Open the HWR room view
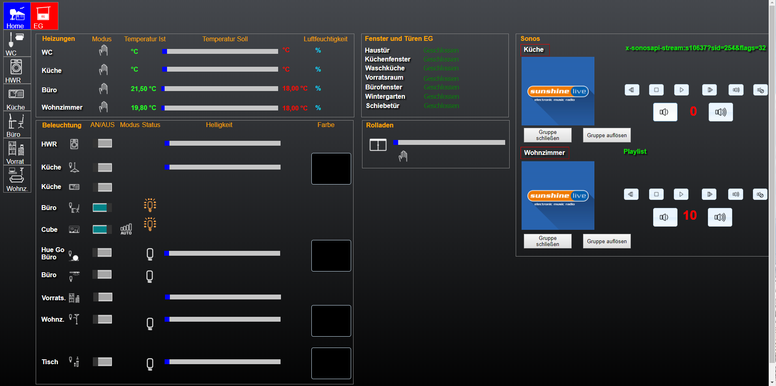This screenshot has width=776, height=386. tap(17, 70)
